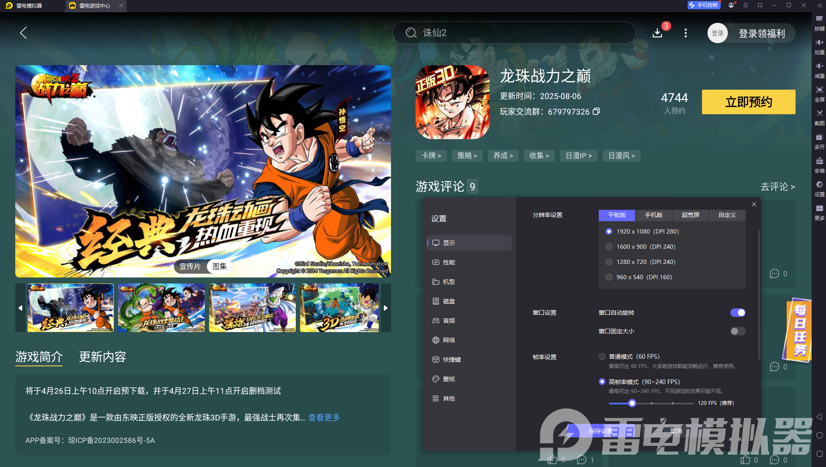The width and height of the screenshot is (826, 467).
Task: Click the 立即预约 reservation button
Action: pyautogui.click(x=748, y=102)
